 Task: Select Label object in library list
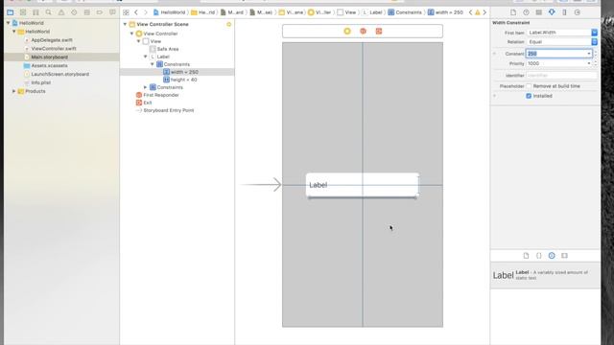tap(545, 275)
